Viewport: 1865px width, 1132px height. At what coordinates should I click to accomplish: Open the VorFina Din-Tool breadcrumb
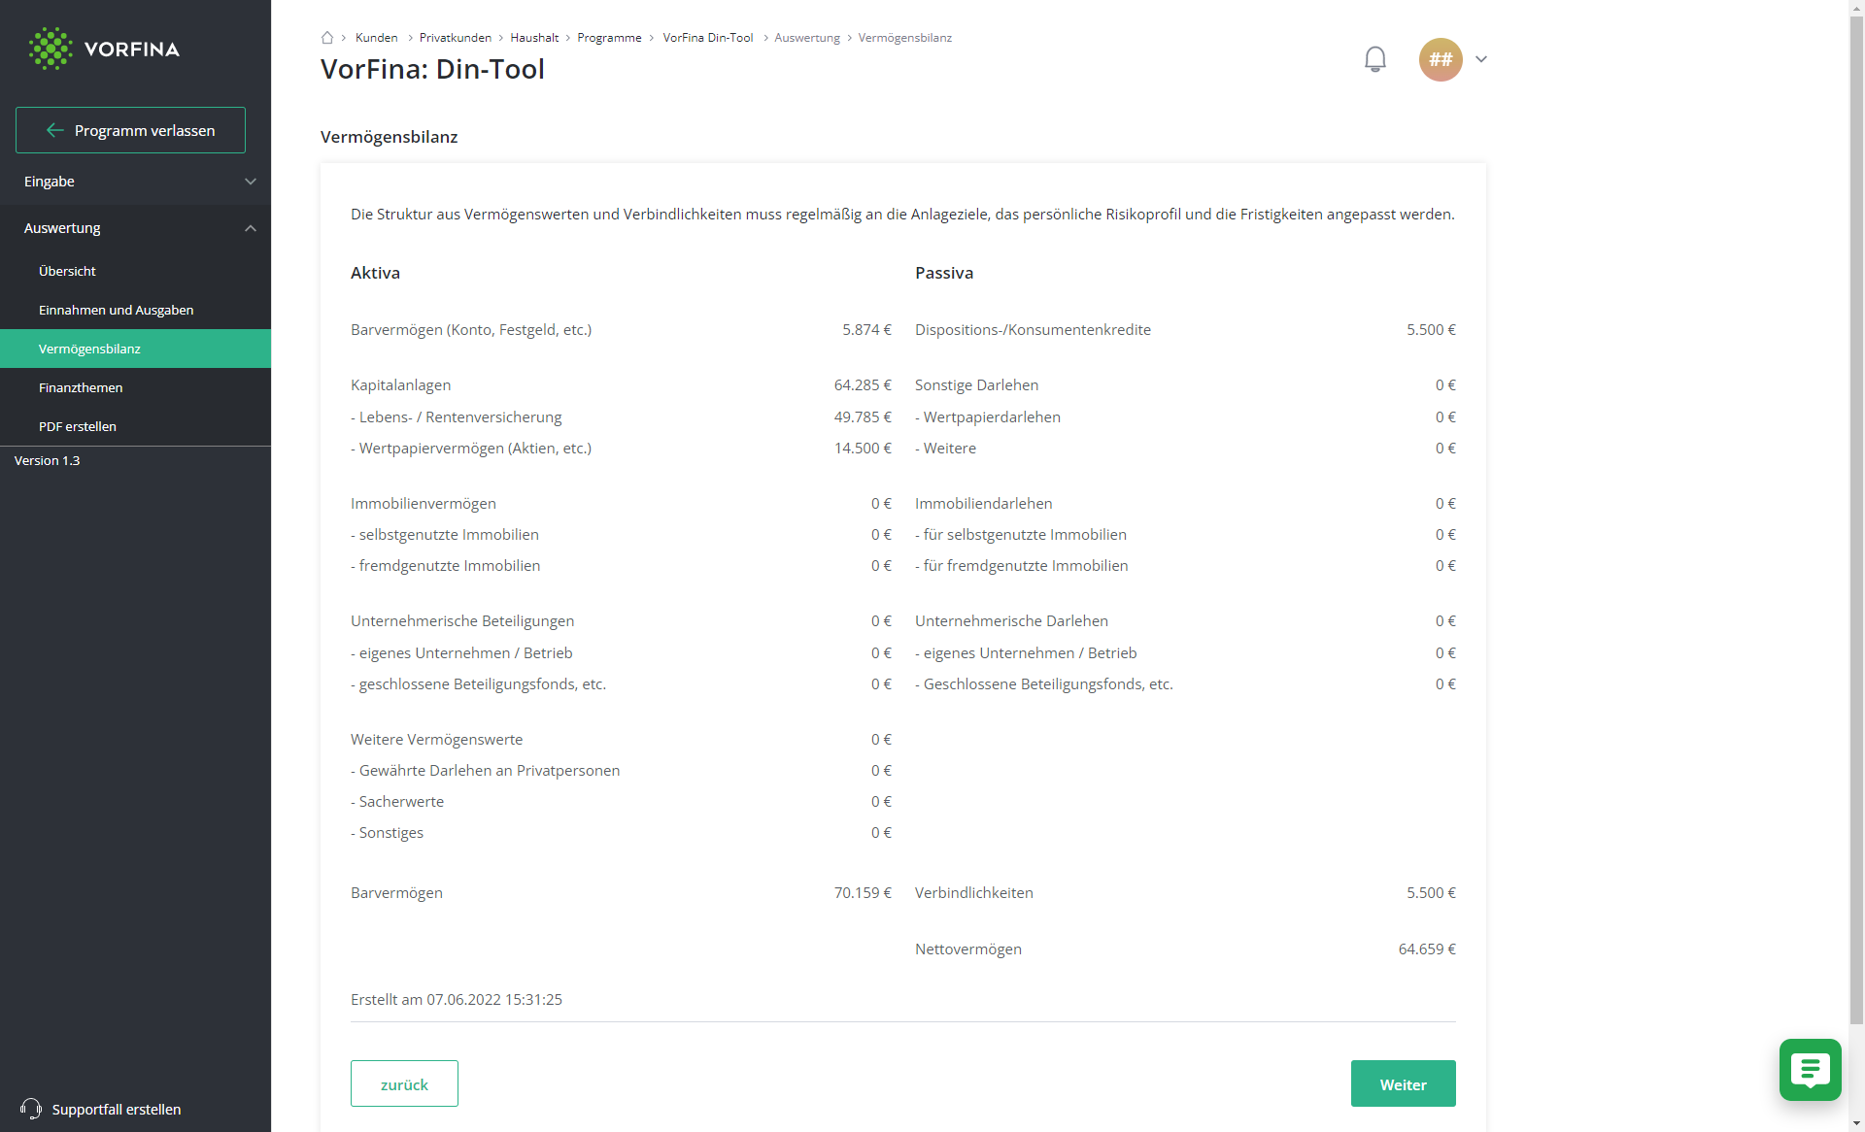pos(708,38)
